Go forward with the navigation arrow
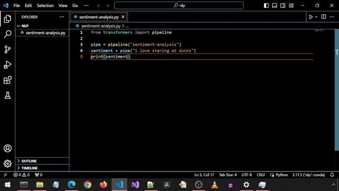This screenshot has width=339, height=191. pos(108,6)
